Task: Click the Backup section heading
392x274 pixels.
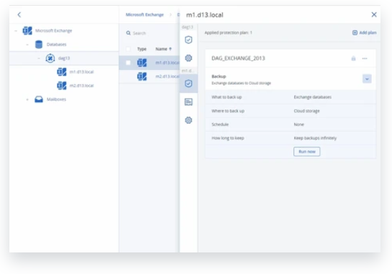Action: point(219,76)
